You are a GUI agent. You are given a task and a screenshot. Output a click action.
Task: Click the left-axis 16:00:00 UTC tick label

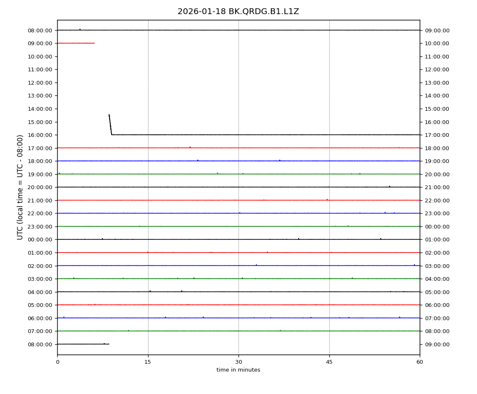coord(40,135)
